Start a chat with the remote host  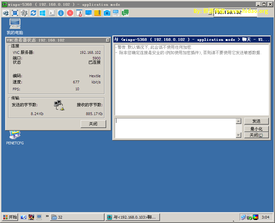coord(125,13)
